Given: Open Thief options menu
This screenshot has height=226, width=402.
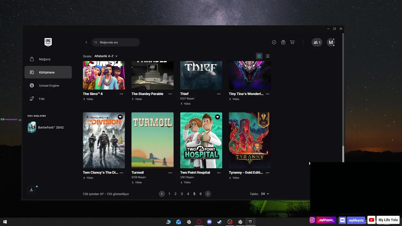Looking at the screenshot, I should pos(219,94).
